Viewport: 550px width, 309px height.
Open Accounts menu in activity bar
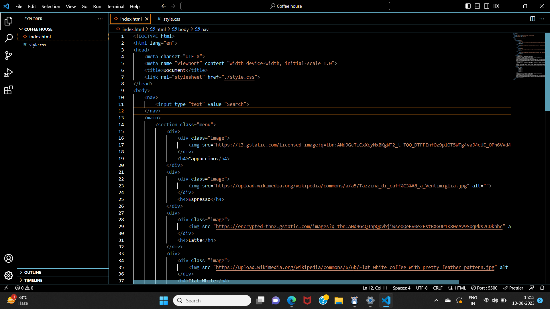[x=9, y=258]
